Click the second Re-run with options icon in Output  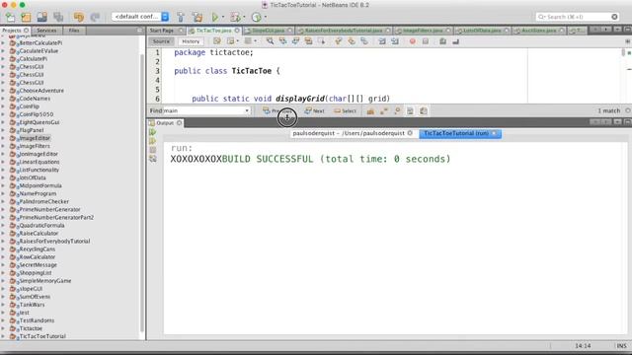pos(152,141)
